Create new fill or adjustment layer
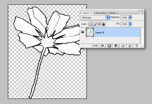 pos(116,46)
